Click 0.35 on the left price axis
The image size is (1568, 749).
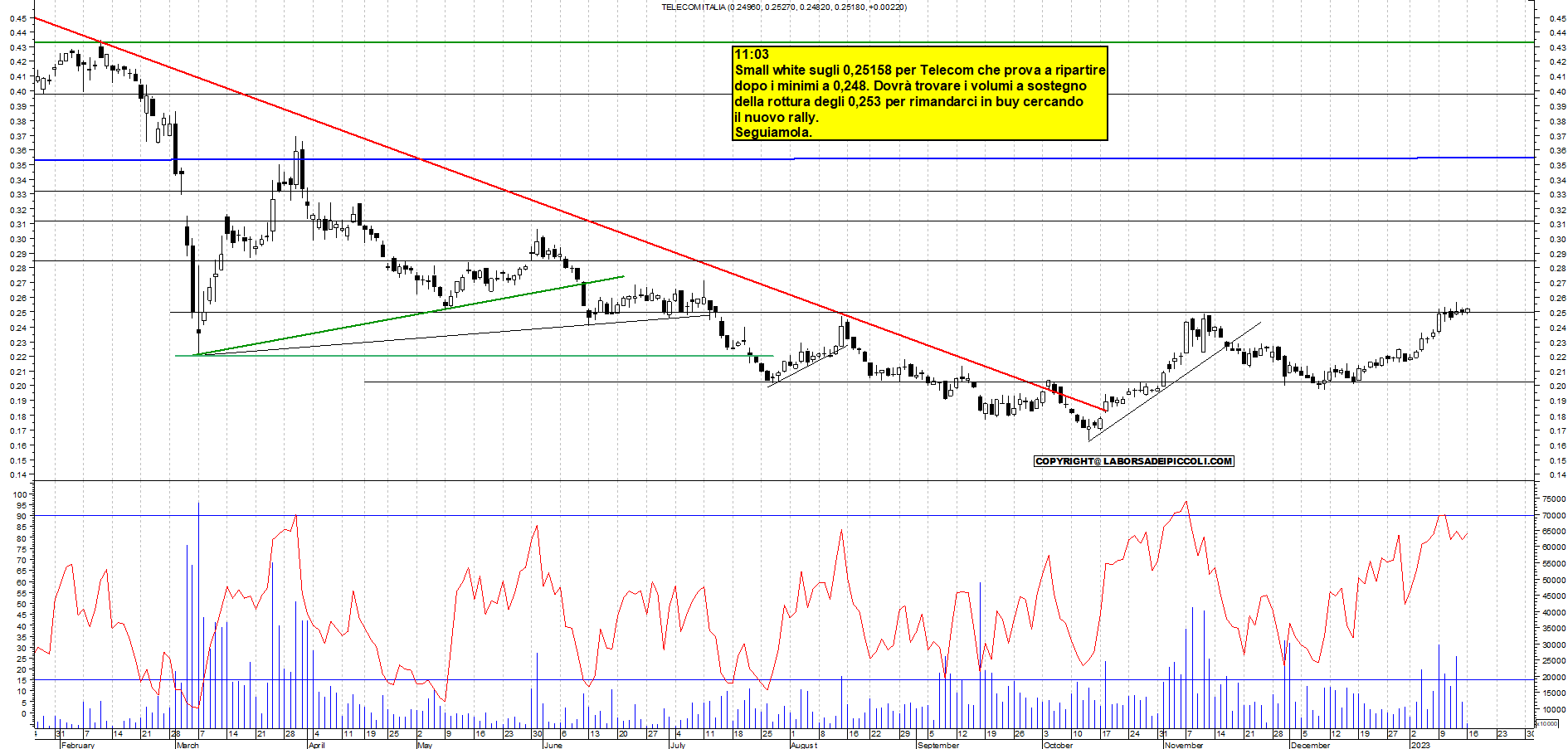tap(18, 165)
